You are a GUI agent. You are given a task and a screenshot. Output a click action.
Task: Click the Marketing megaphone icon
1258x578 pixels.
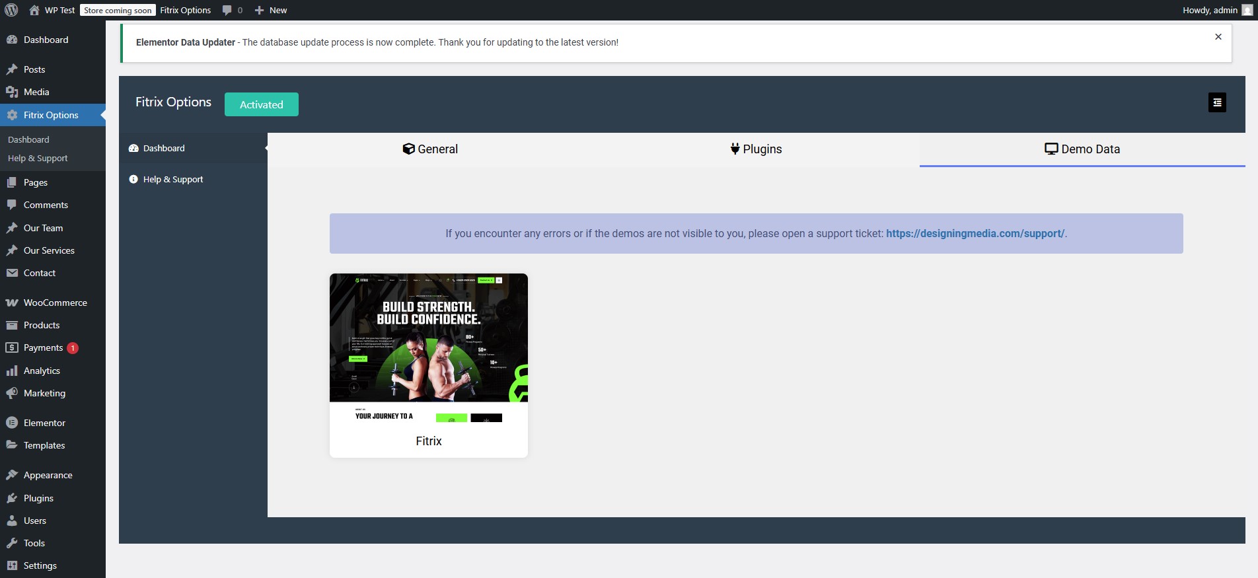(12, 393)
